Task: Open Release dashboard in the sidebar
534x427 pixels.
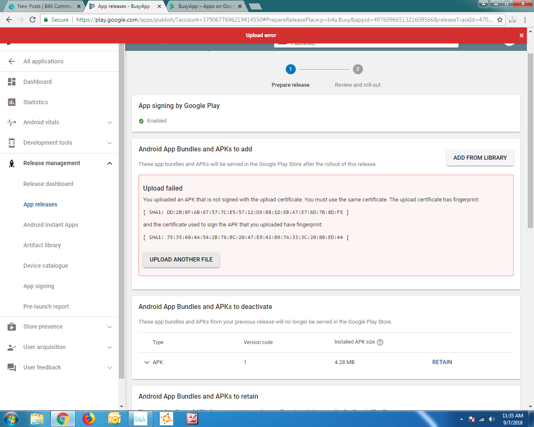Action: 48,184
